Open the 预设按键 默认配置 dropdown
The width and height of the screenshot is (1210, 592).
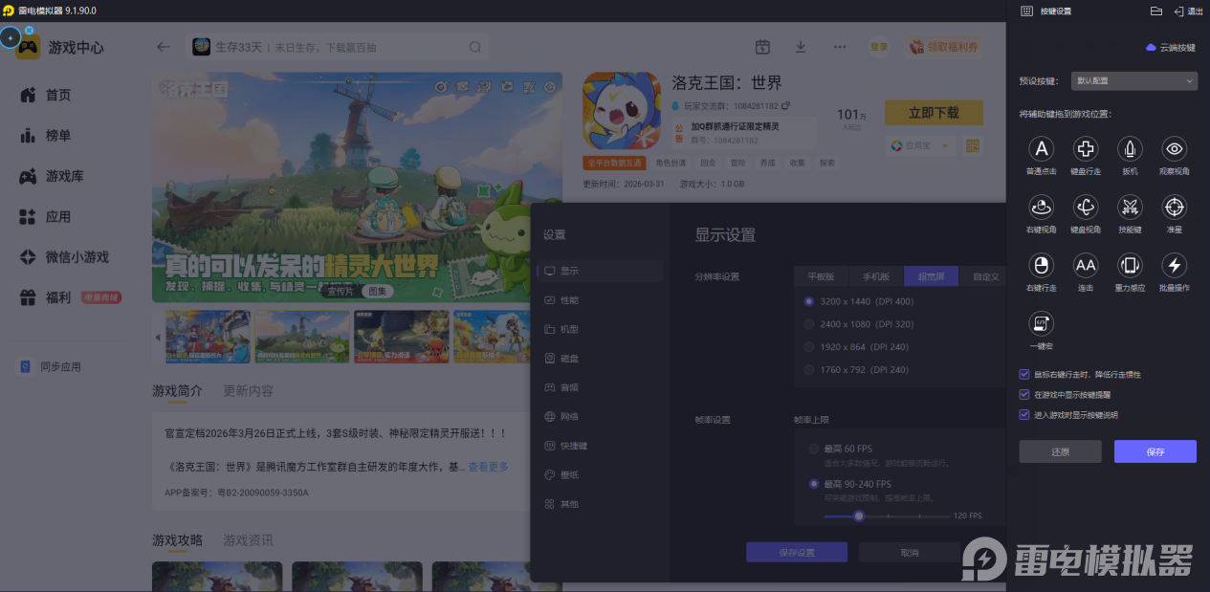click(x=1133, y=81)
